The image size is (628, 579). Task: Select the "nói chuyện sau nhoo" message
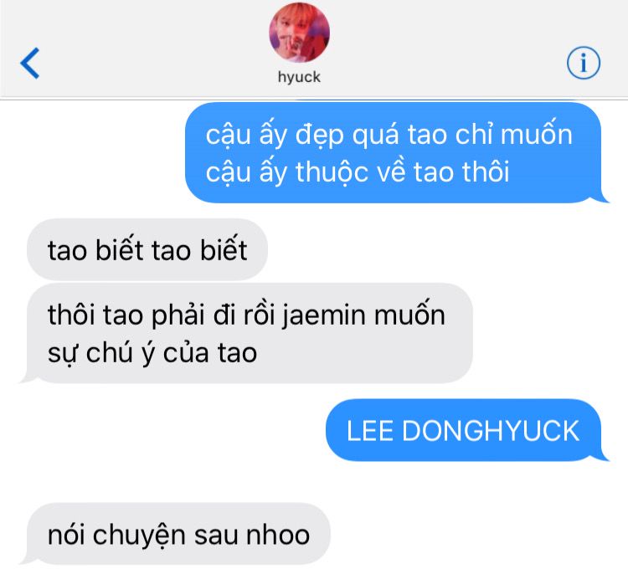pyautogui.click(x=175, y=534)
